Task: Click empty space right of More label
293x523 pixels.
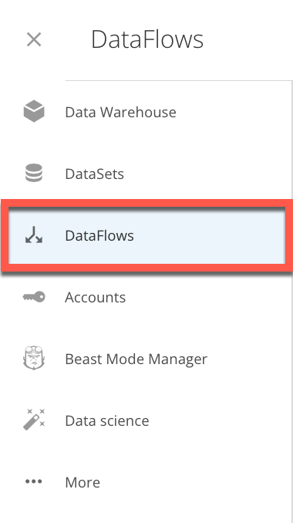Action: (x=194, y=482)
